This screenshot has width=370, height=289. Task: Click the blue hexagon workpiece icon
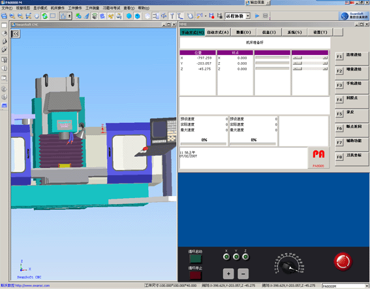tap(129, 16)
